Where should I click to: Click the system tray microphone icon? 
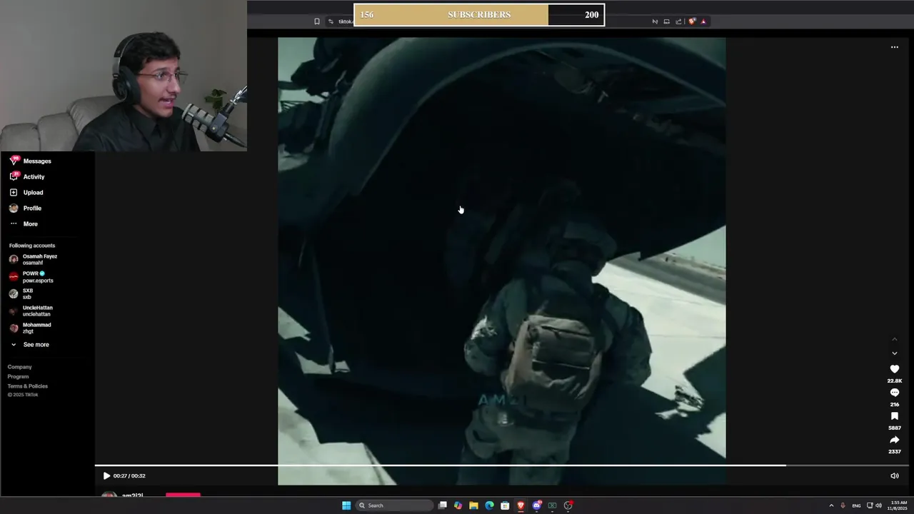[843, 505]
